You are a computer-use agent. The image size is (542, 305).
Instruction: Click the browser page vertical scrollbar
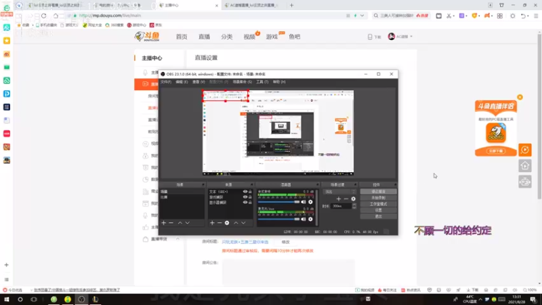tap(539, 116)
